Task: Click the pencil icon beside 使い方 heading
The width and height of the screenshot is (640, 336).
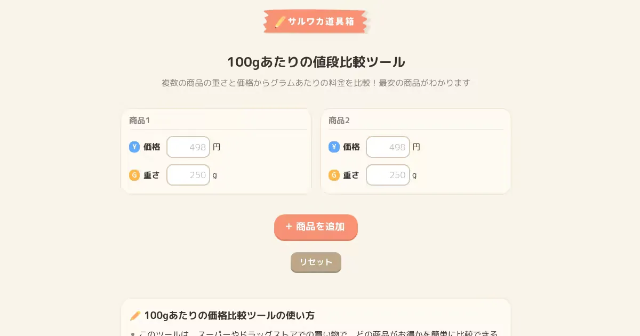Action: point(135,315)
